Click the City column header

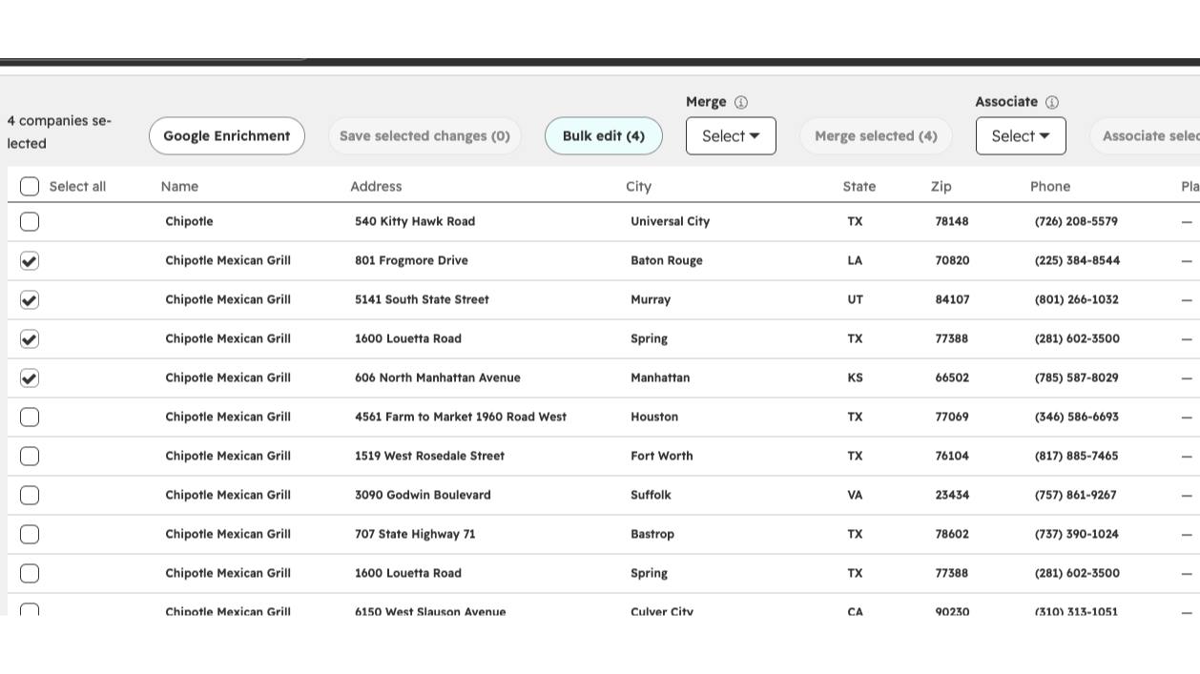click(x=638, y=186)
